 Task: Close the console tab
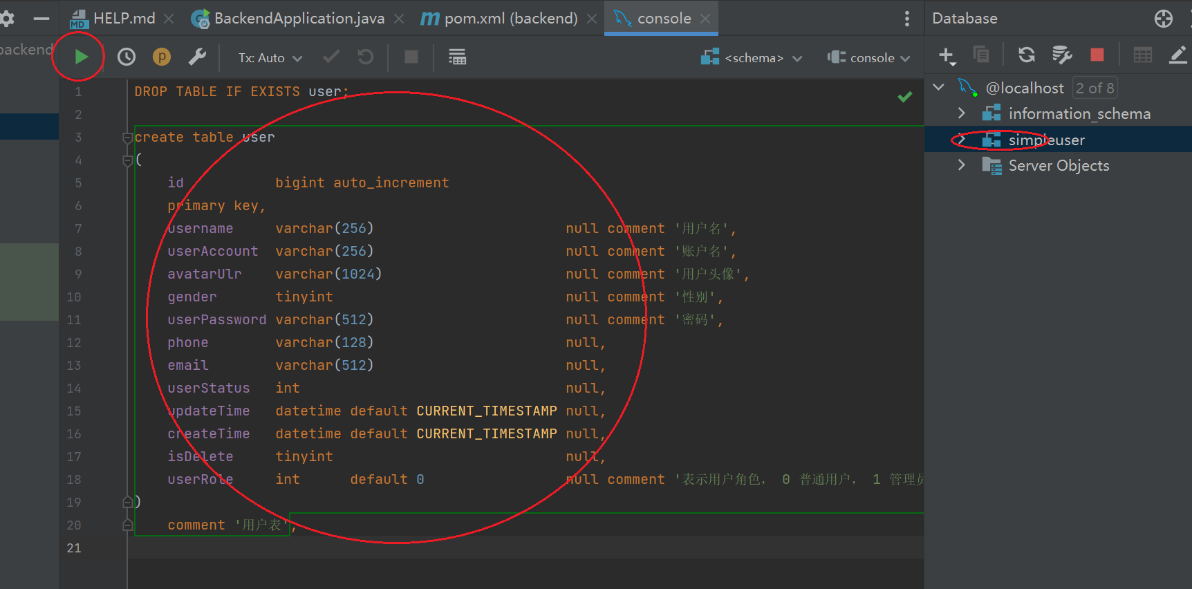click(705, 19)
